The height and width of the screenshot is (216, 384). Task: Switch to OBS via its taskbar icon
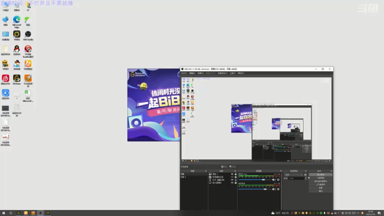coord(40,213)
